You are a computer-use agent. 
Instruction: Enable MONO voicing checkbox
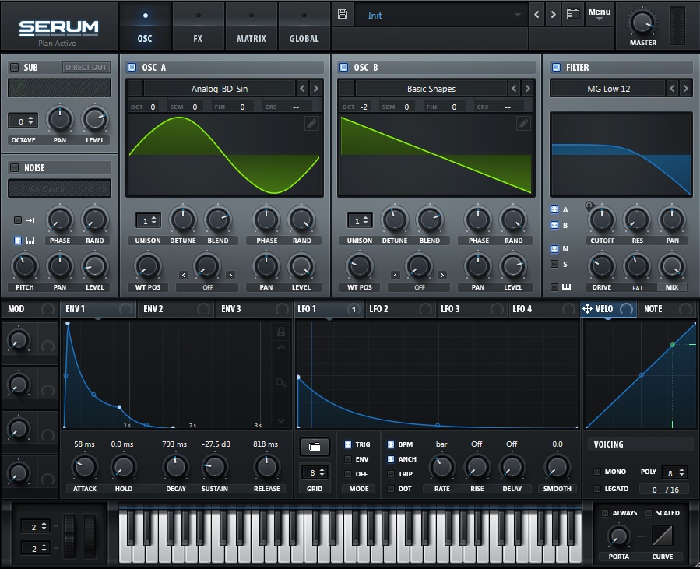coord(597,472)
